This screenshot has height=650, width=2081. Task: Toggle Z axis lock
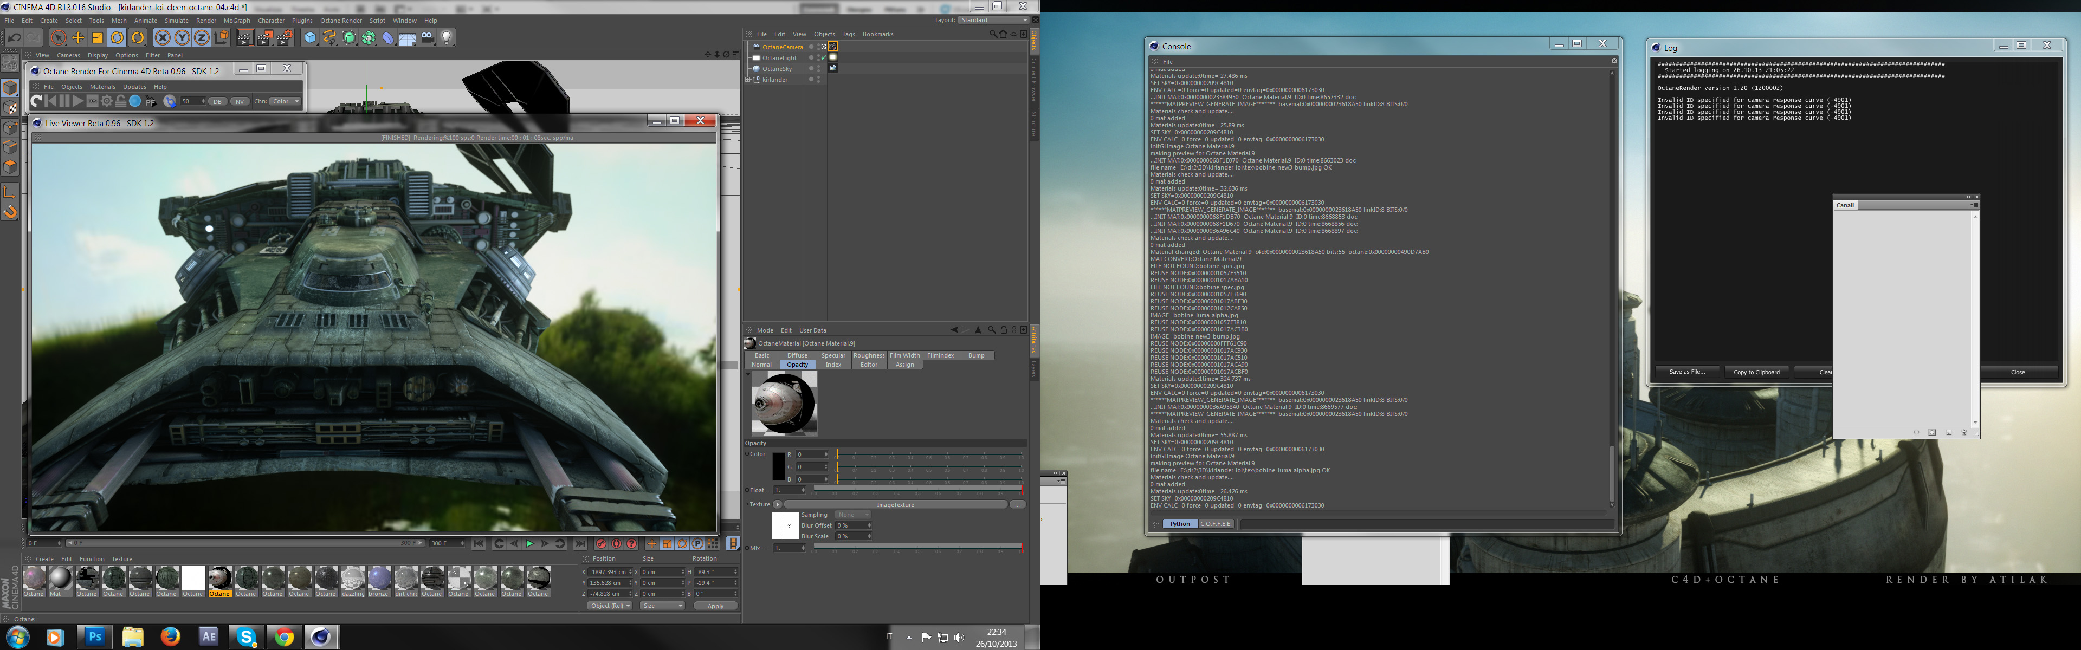(x=202, y=38)
